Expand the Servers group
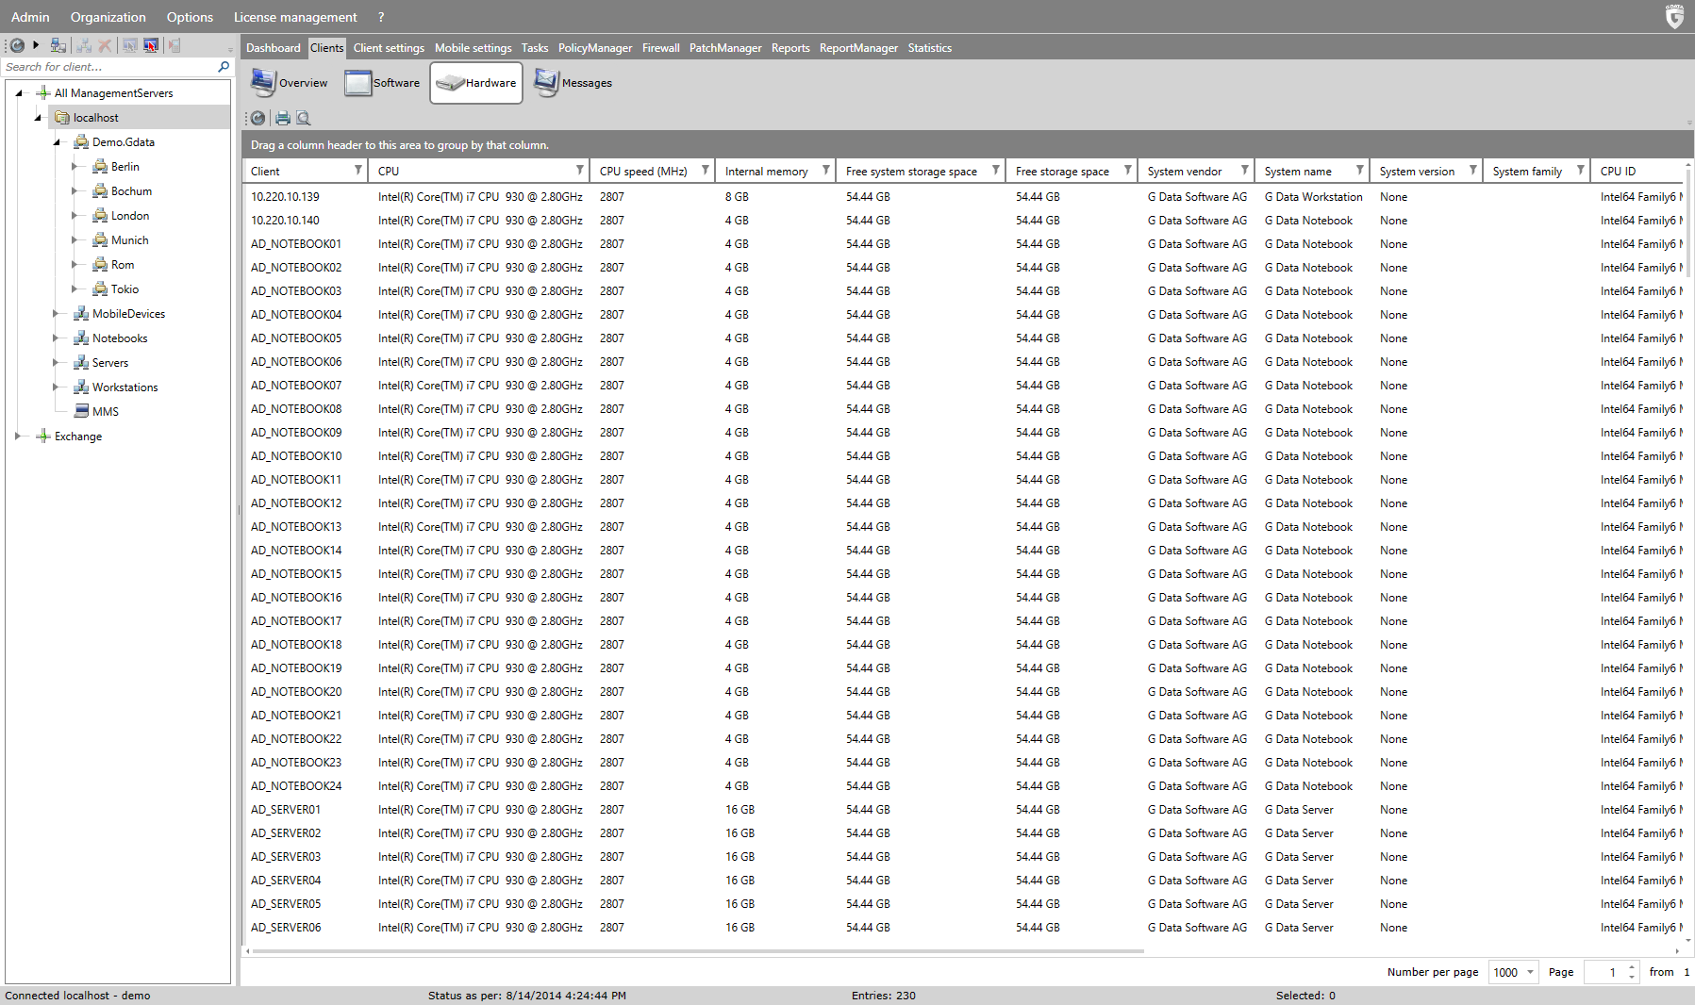1695x1005 pixels. tap(56, 363)
